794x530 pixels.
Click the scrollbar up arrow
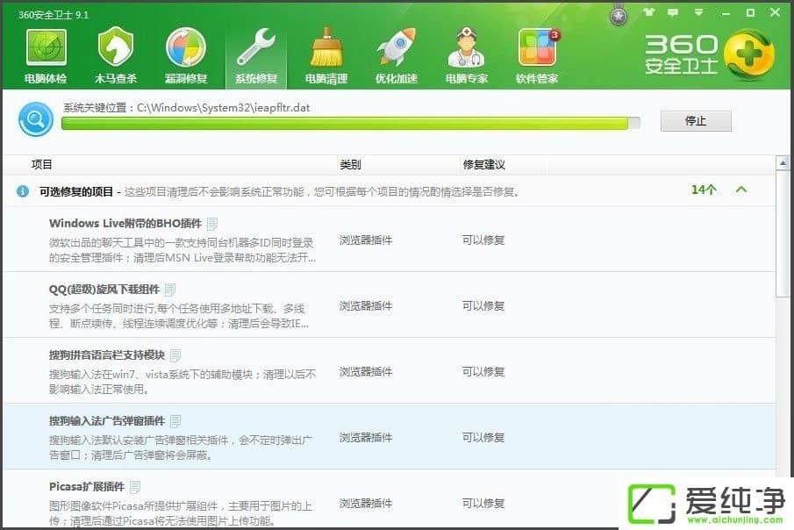783,163
